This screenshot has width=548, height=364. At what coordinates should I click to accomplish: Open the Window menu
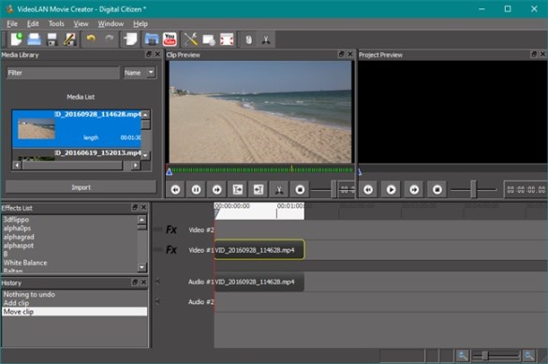tap(111, 23)
